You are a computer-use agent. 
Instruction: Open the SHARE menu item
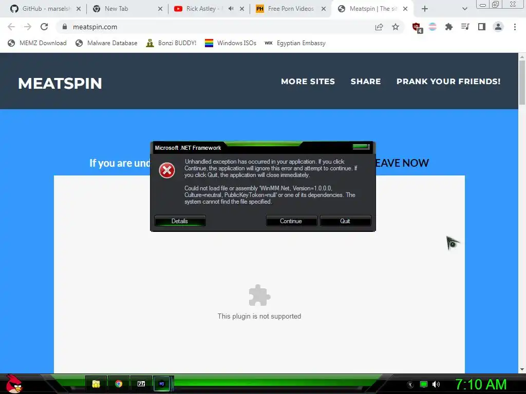[366, 82]
